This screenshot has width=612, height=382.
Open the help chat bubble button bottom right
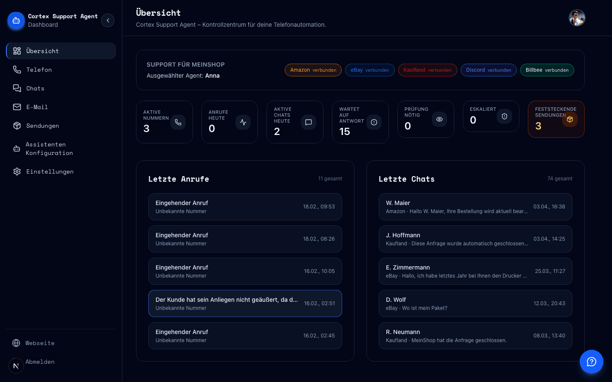[x=592, y=362]
